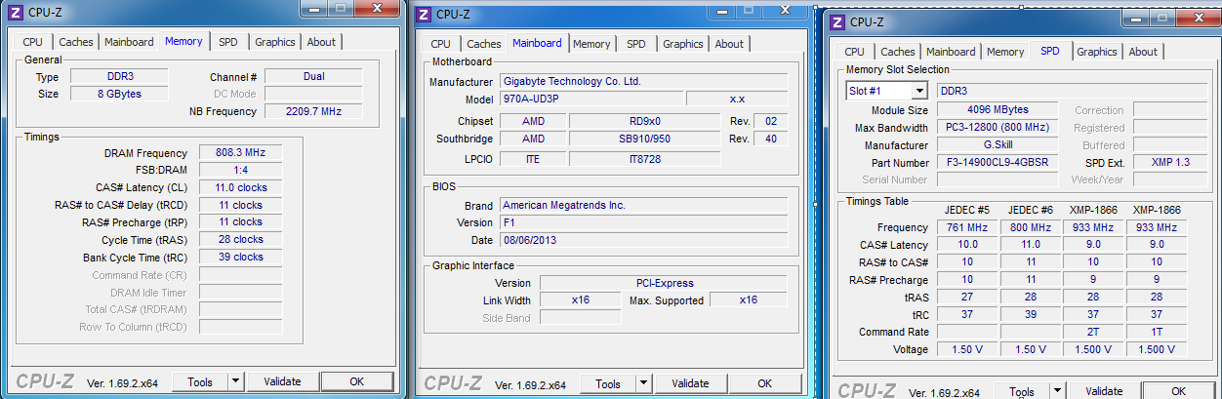Switch to Graphics tab in the Mainboard window
Viewport: 1222px width, 399px height.
(682, 44)
